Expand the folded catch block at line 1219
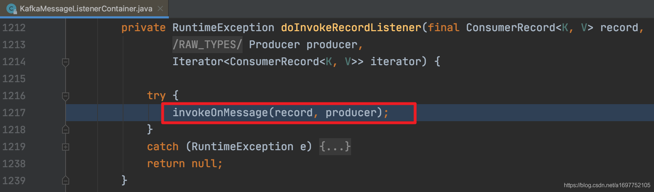Screen dimensions: 654x192 point(66,147)
